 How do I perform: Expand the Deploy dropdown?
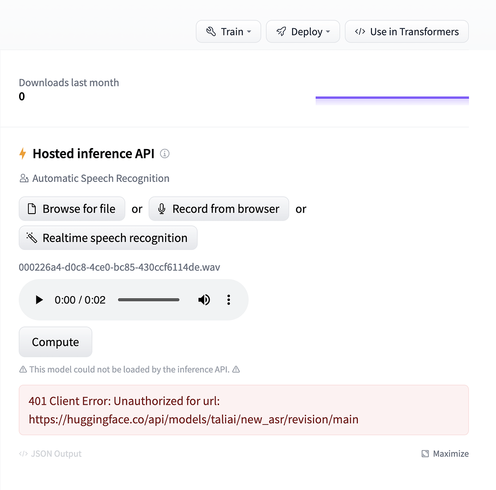pos(303,32)
